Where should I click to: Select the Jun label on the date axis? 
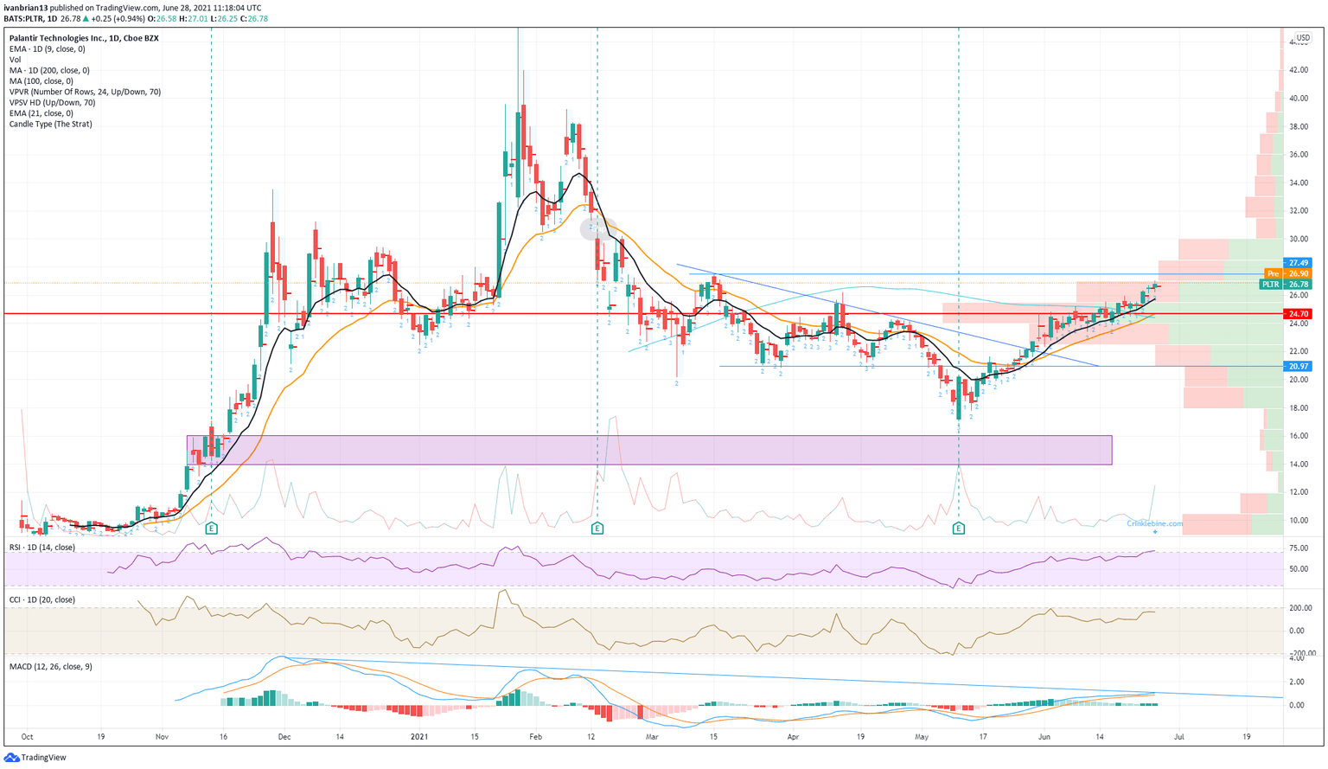(1044, 737)
